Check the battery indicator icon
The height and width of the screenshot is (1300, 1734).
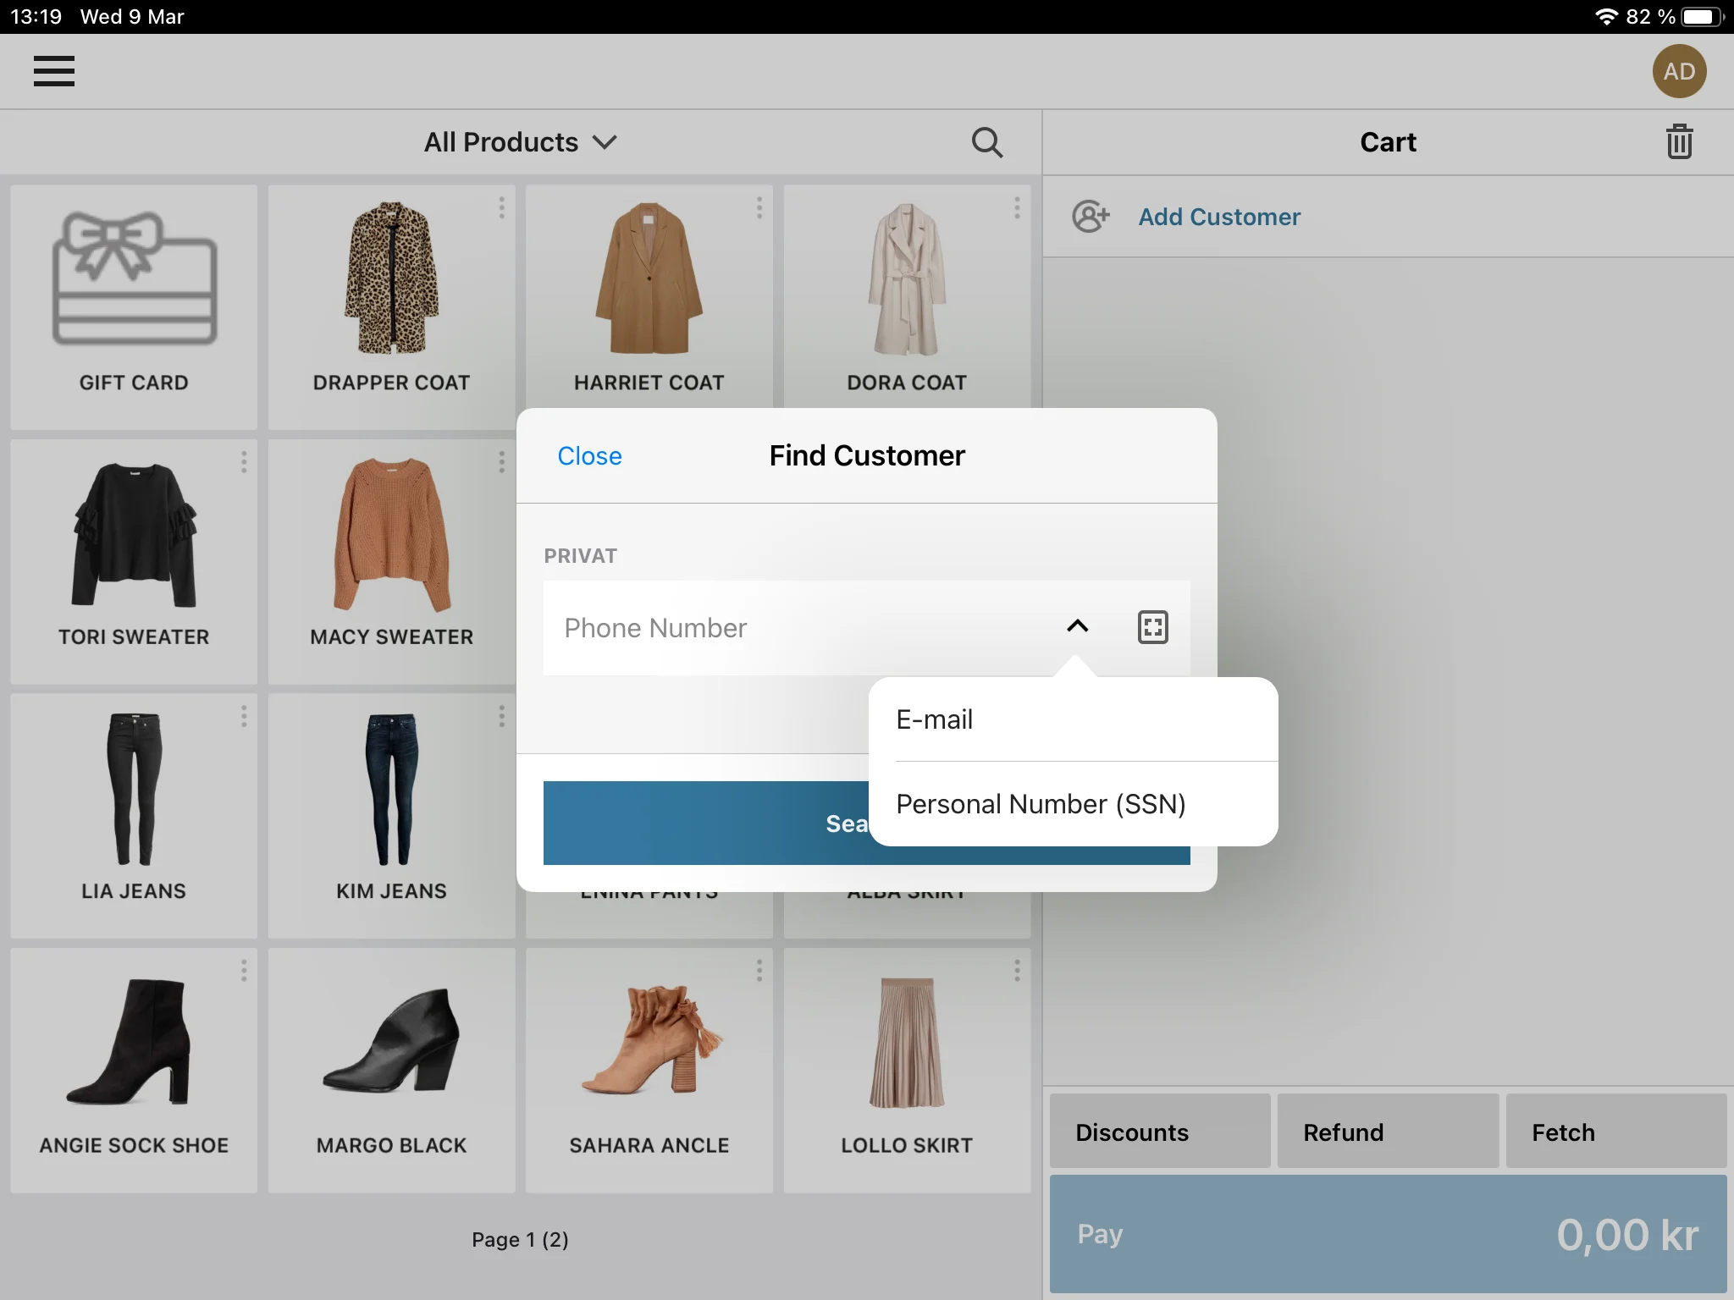[1703, 16]
